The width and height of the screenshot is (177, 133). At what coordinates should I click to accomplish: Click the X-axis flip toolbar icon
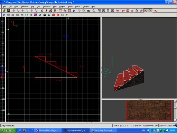(x=14, y=11)
